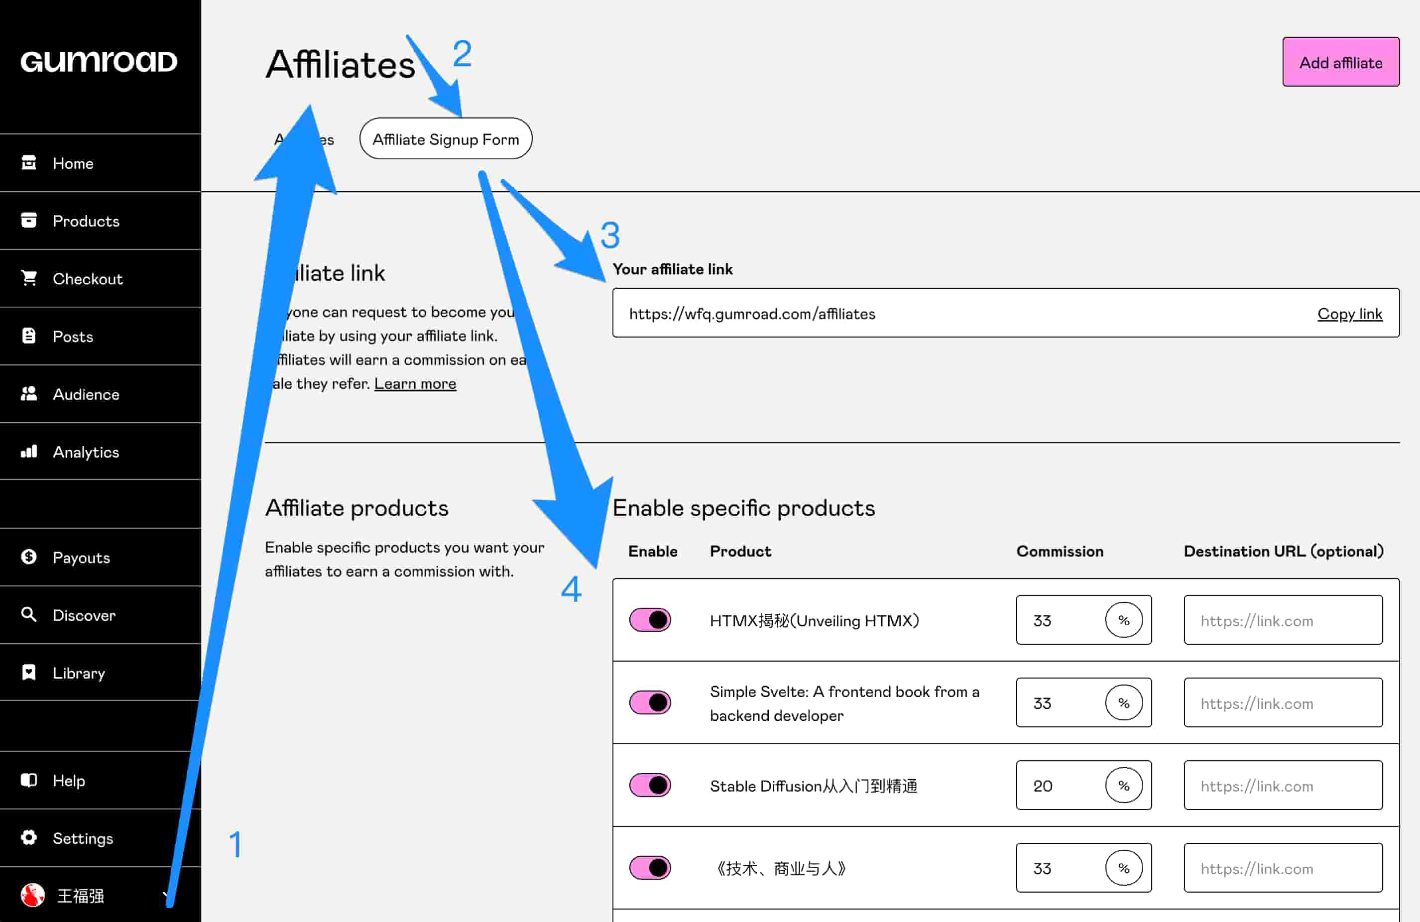Click the HTMX destination URL input field
Viewport: 1420px width, 922px height.
coord(1283,620)
